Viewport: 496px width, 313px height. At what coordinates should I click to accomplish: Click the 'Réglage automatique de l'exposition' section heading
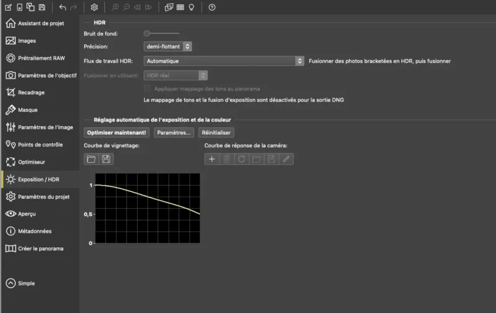162,120
